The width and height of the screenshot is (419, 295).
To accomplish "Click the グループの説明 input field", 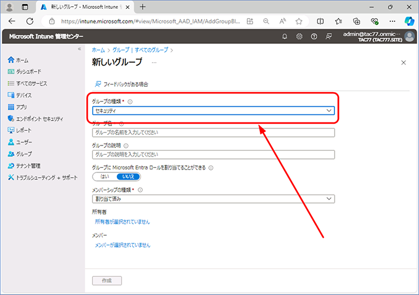I will [213, 154].
